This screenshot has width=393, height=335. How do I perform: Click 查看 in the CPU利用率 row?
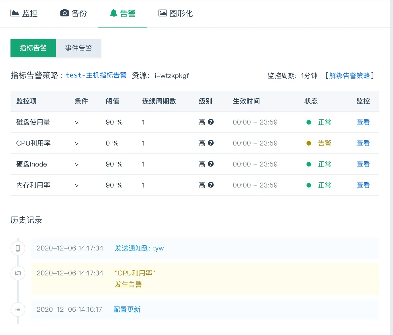coord(363,143)
